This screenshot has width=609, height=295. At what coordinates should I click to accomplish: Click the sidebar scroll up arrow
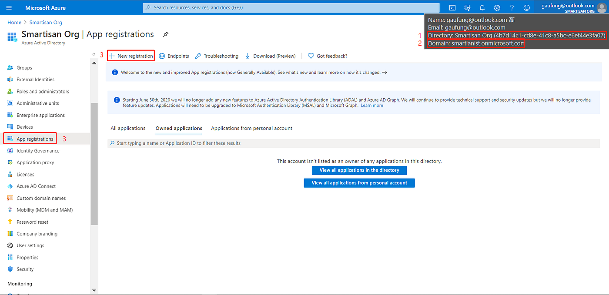pyautogui.click(x=94, y=63)
